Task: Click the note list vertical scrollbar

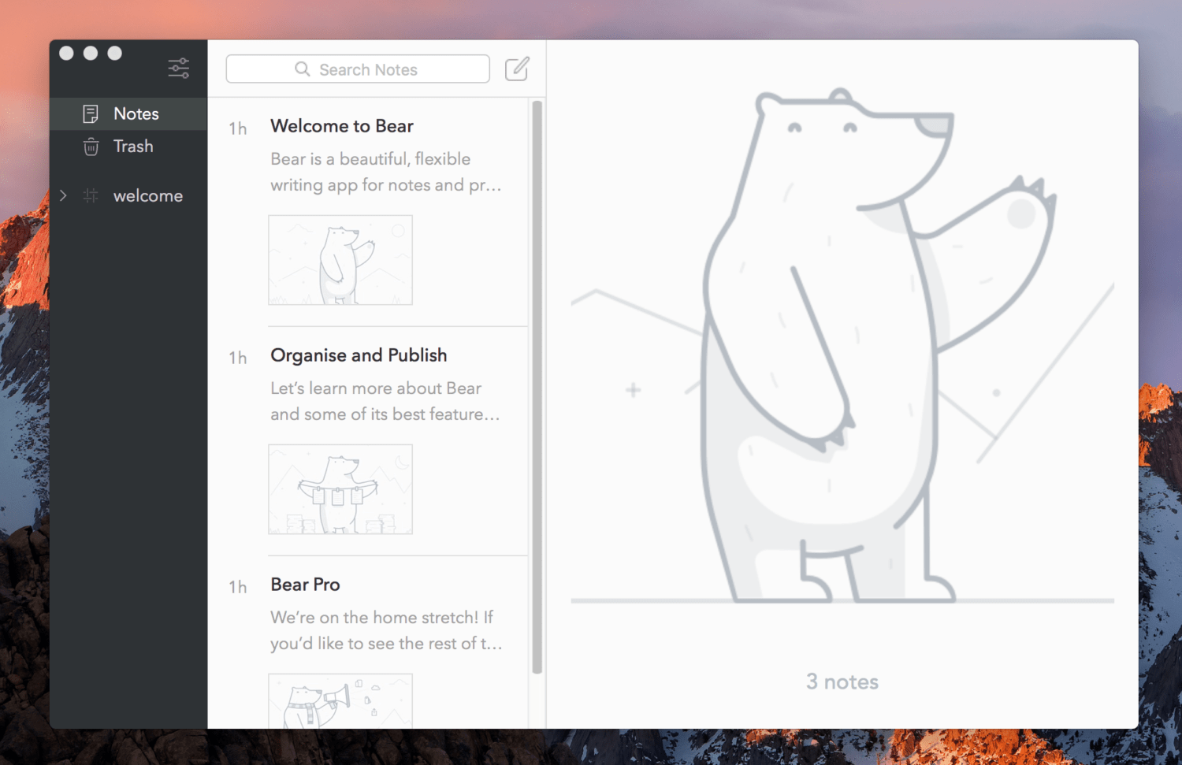Action: tap(537, 386)
